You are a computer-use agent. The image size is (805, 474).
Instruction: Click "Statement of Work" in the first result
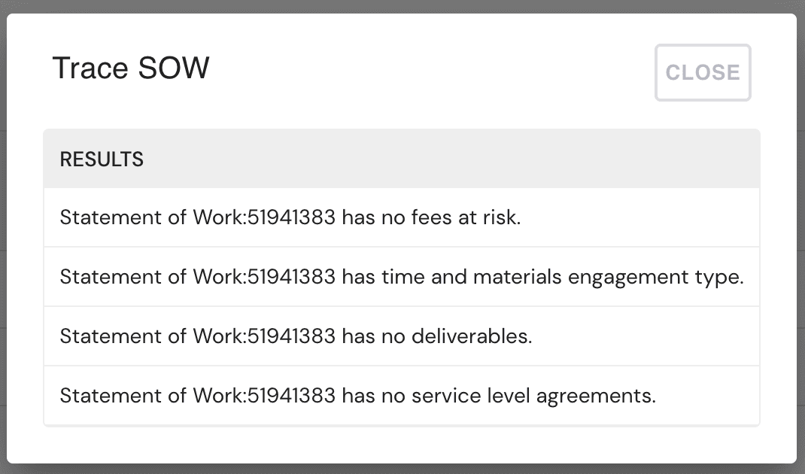[x=153, y=218]
